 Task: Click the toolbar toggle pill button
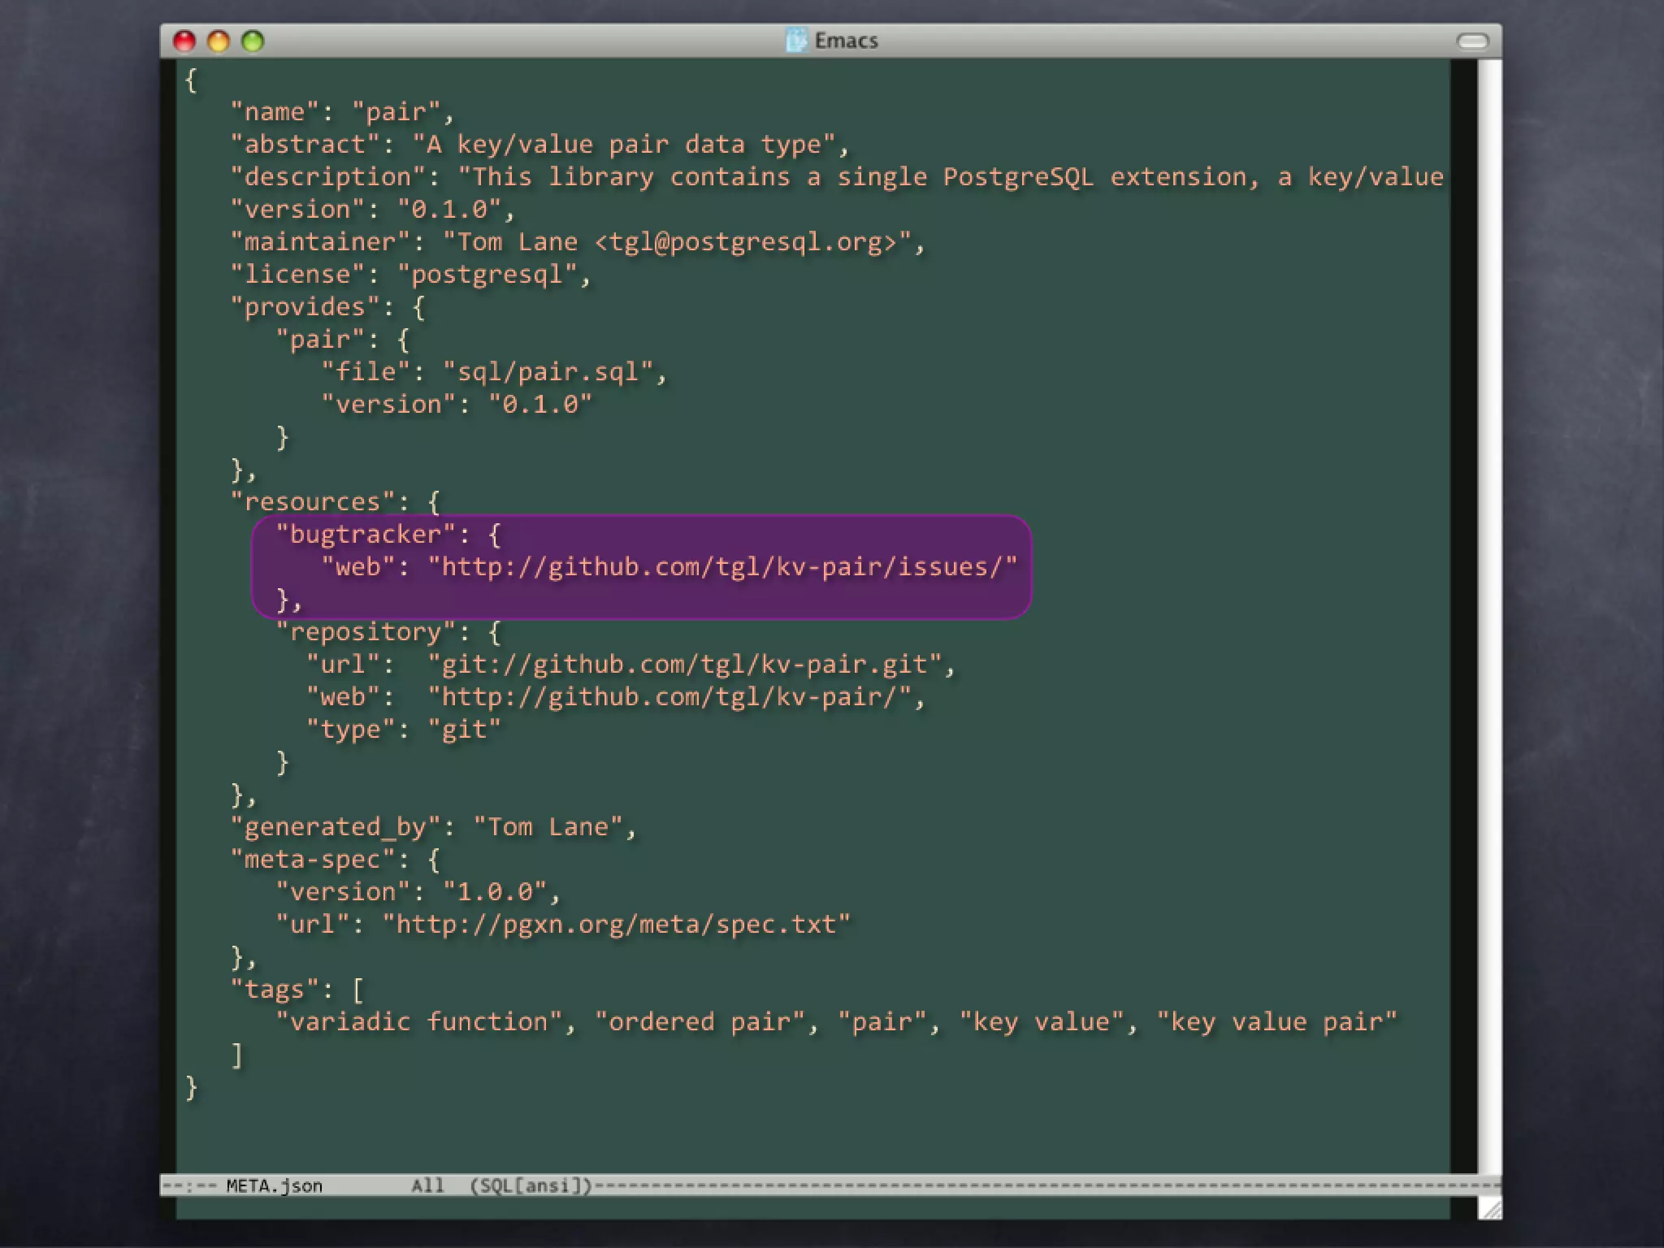[x=1472, y=41]
